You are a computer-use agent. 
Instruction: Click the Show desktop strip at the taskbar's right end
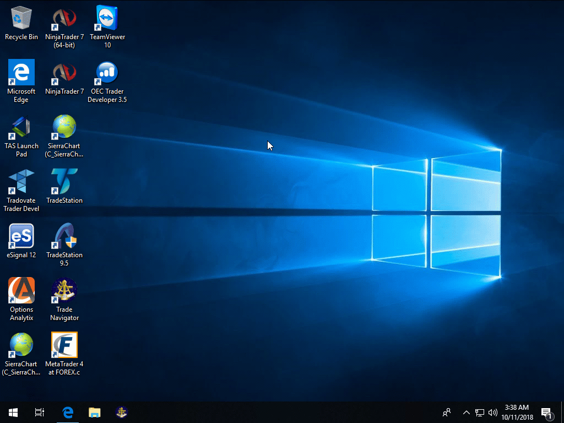pos(562,412)
